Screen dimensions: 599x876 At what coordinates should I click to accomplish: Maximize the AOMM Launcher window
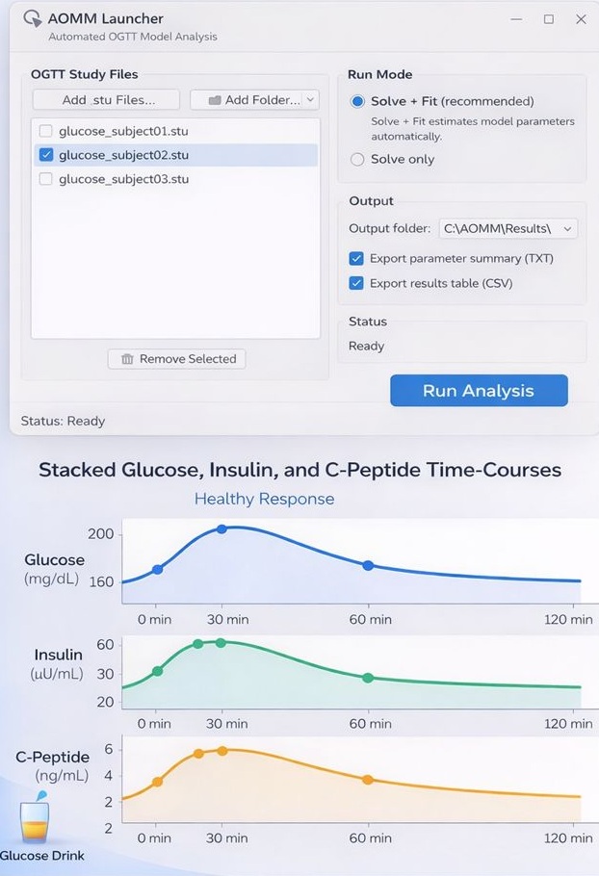[548, 19]
